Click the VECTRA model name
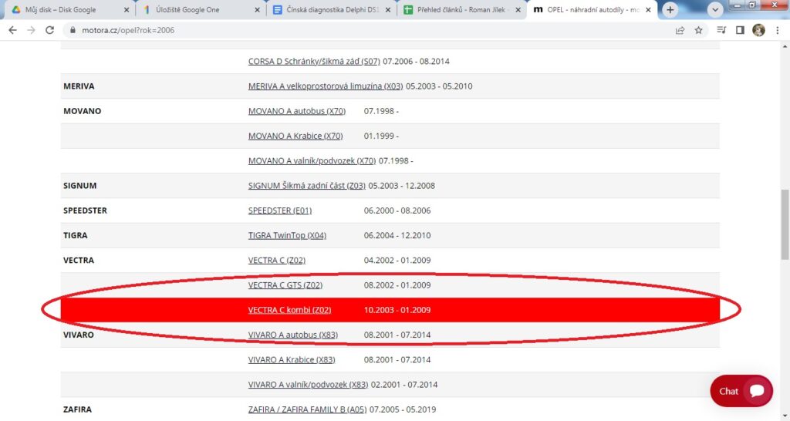This screenshot has width=790, height=421. click(79, 261)
